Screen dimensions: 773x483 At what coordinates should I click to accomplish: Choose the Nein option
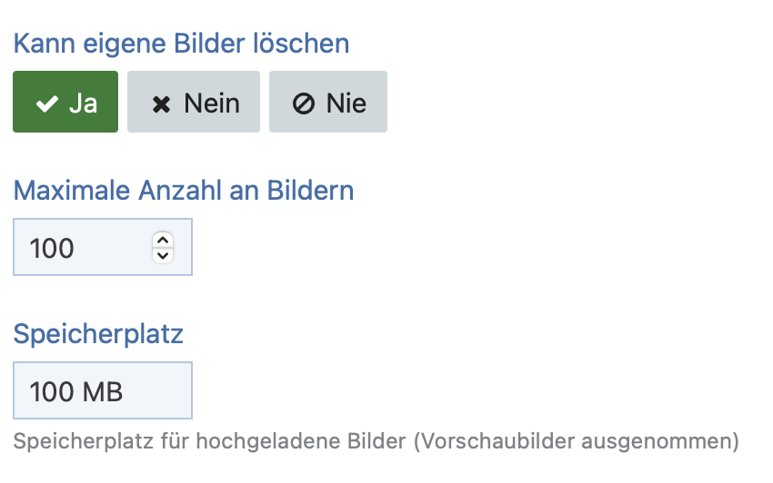pos(194,103)
